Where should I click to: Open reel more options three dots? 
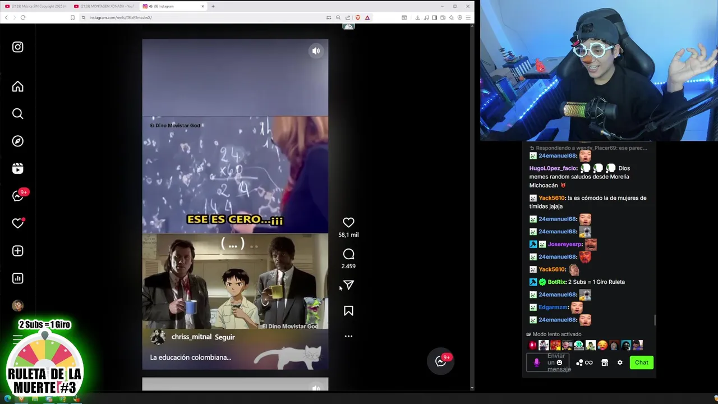click(x=348, y=336)
